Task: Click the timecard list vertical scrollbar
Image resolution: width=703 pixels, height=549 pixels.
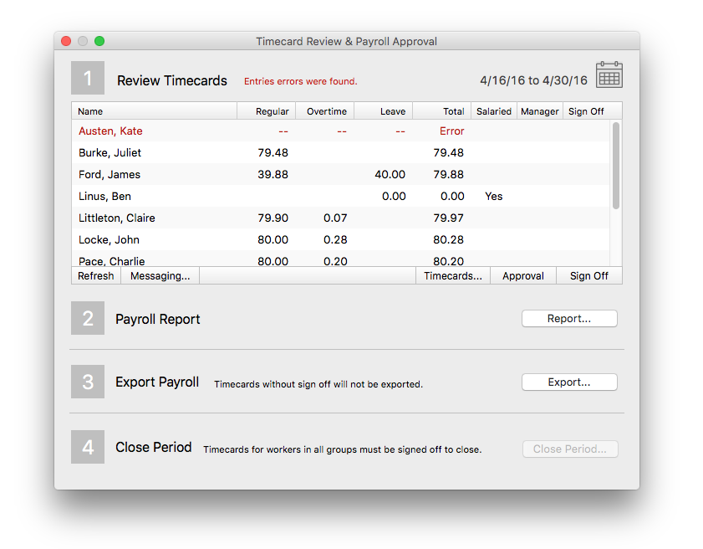Action: point(616,166)
